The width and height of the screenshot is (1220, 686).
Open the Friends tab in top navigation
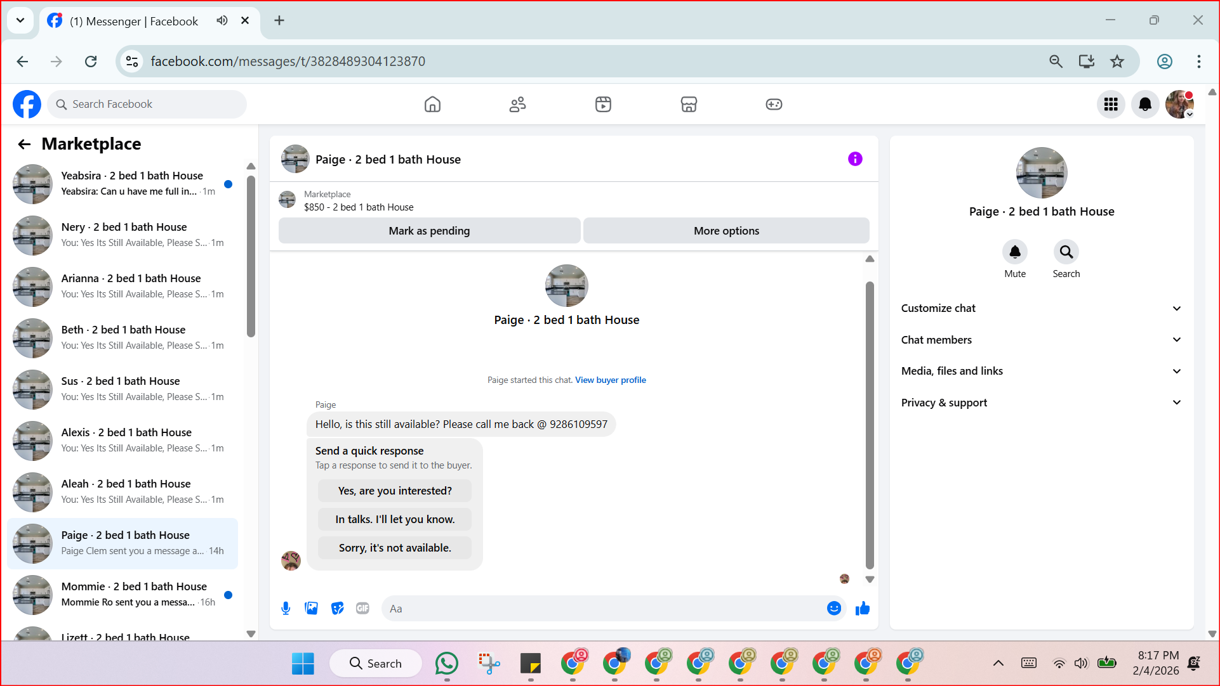tap(517, 104)
